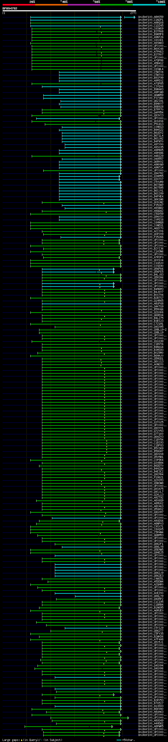Select the UniRef100_B6T595 label
This screenshot has height=742, width=168.
pyautogui.click(x=151, y=188)
